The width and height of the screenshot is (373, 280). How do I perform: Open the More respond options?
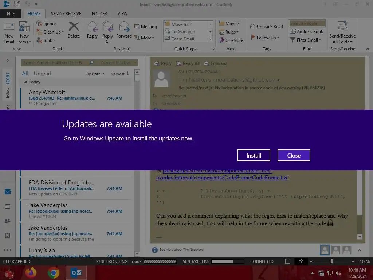pos(144,38)
